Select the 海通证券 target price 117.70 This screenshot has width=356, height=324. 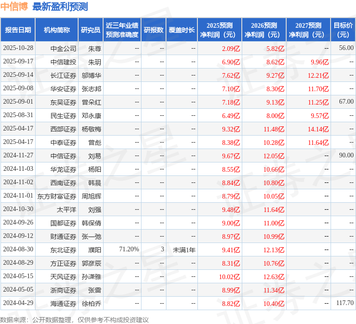(345, 303)
